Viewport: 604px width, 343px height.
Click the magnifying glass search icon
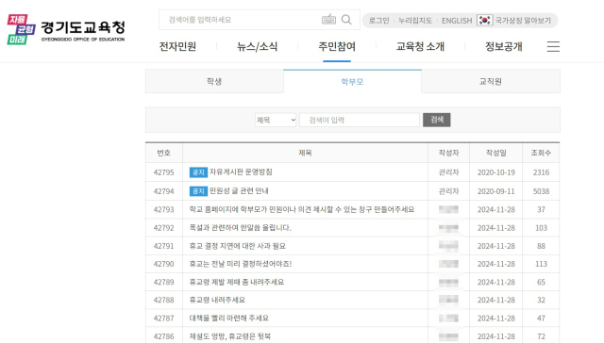pos(346,20)
